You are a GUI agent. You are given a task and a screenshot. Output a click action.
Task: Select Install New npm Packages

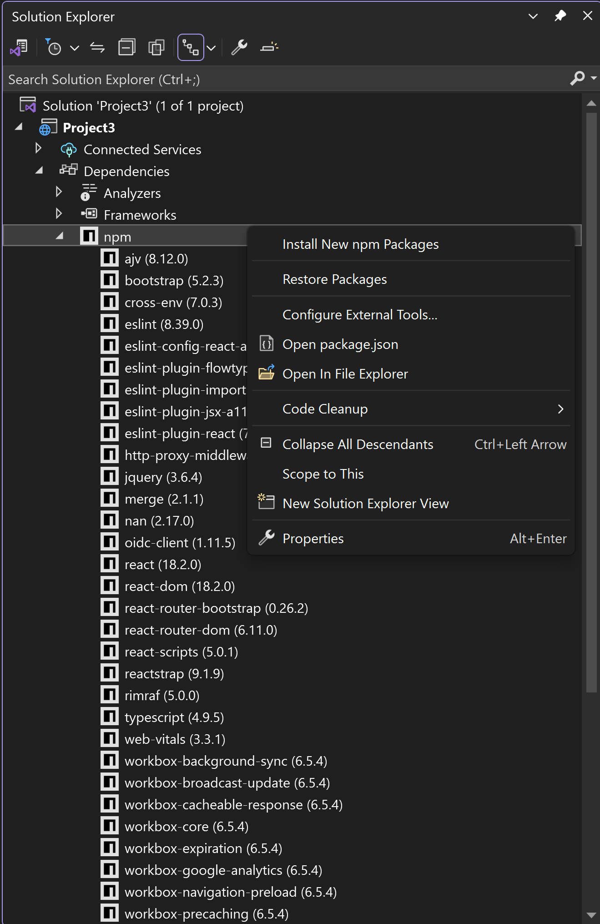pos(360,244)
